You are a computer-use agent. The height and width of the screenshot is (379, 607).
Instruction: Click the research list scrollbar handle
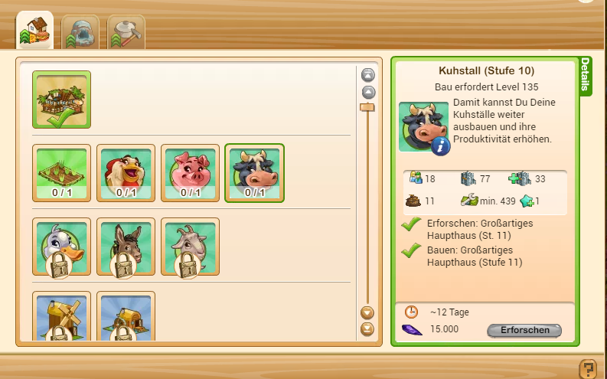click(367, 107)
